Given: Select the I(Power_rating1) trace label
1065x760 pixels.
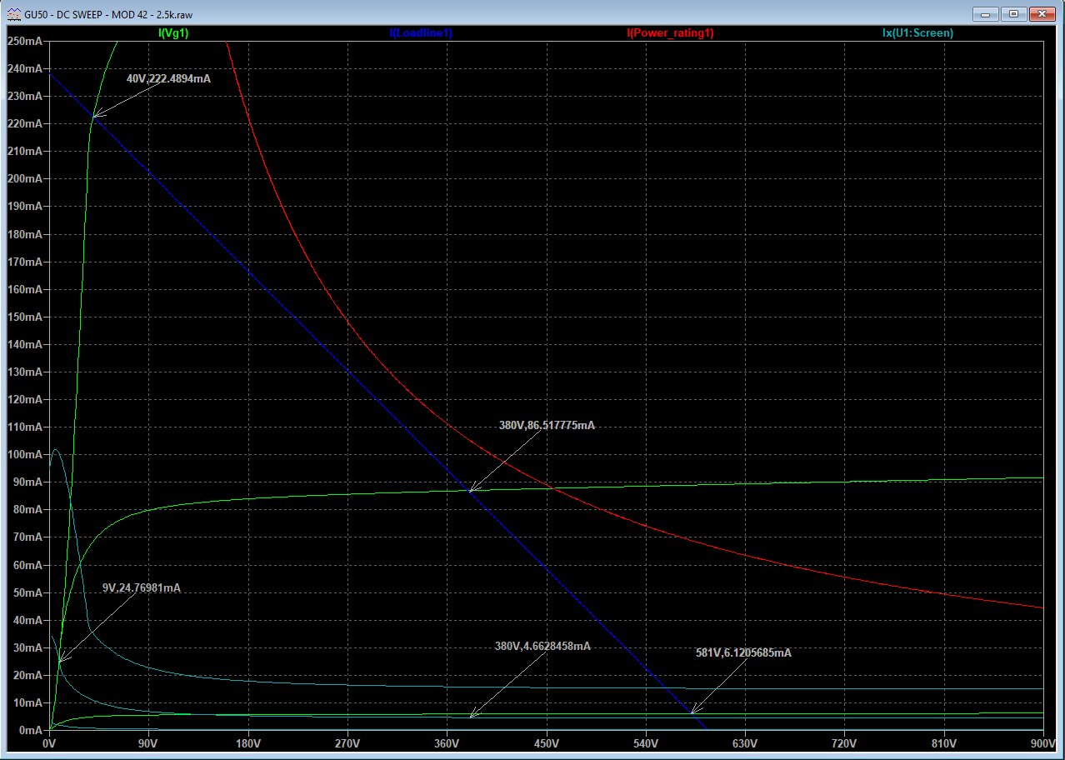Looking at the screenshot, I should pos(670,33).
